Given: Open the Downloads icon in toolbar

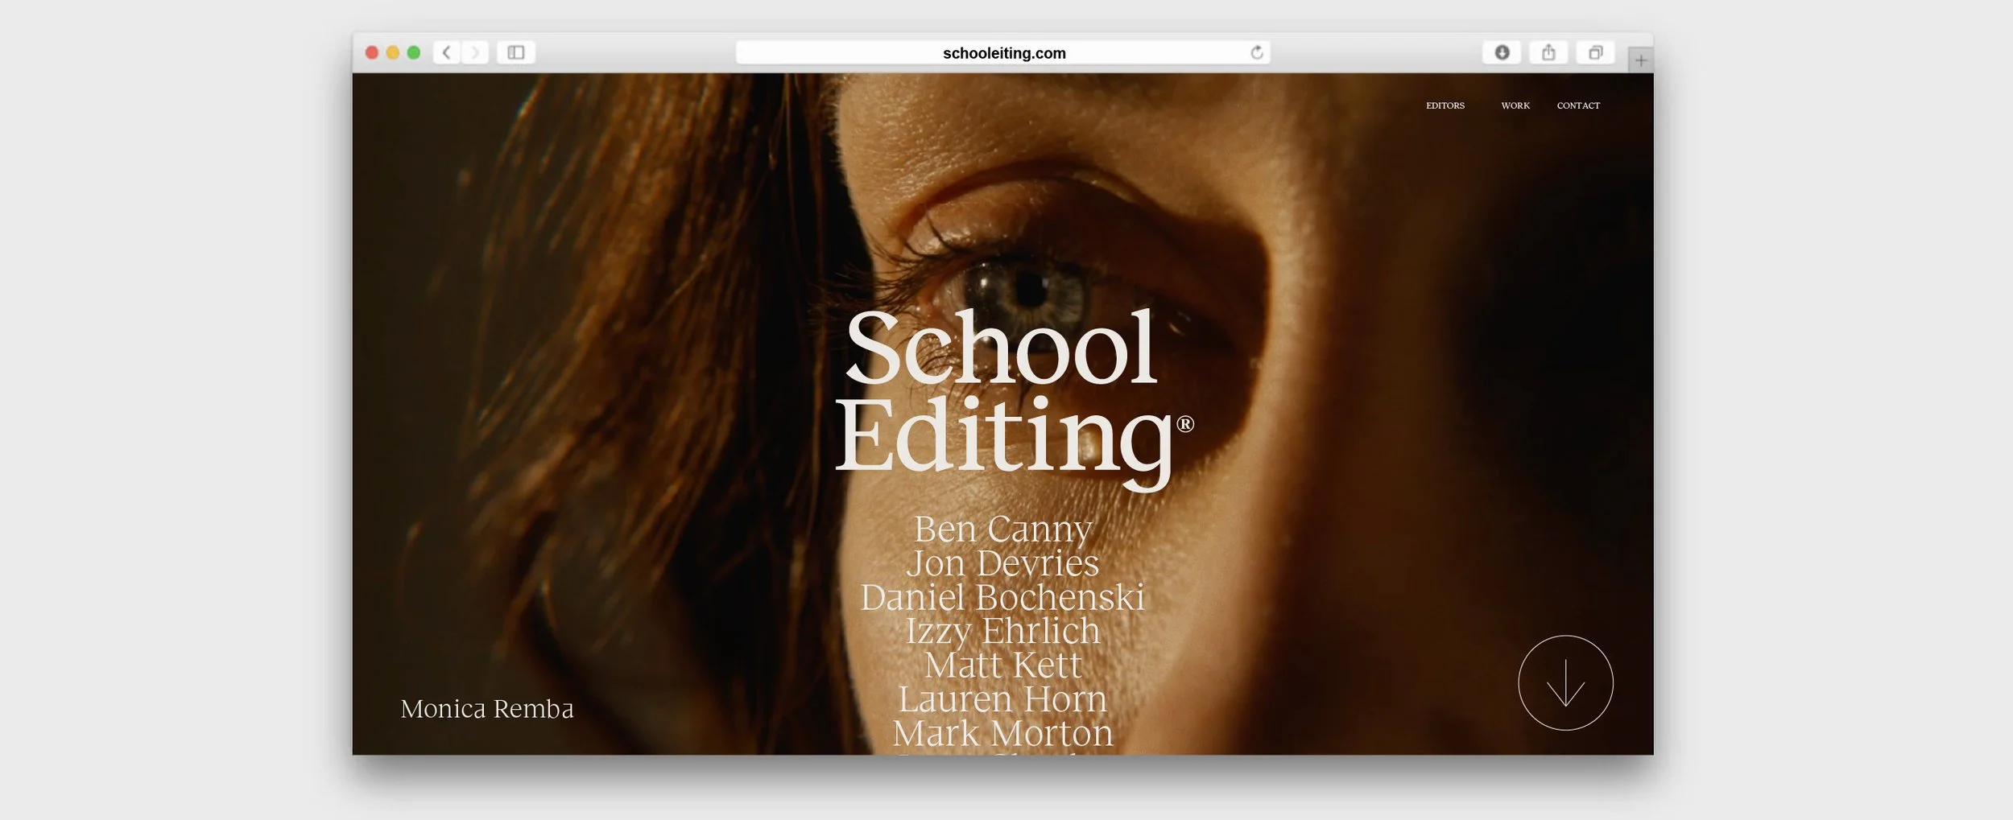Looking at the screenshot, I should click(x=1502, y=52).
